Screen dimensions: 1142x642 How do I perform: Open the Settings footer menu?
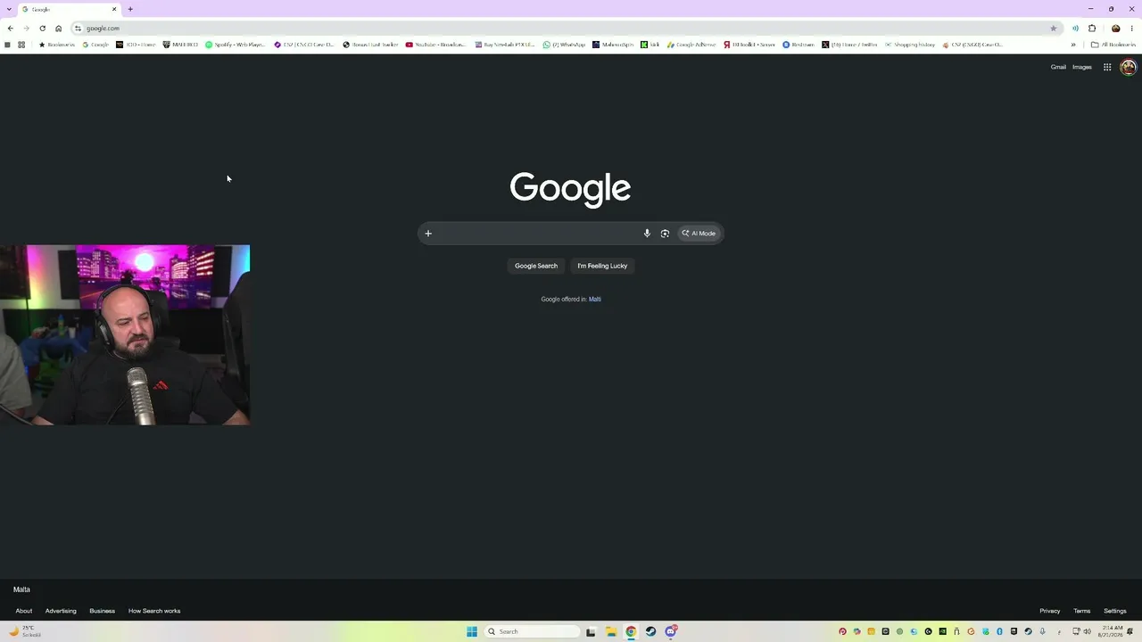[1115, 611]
